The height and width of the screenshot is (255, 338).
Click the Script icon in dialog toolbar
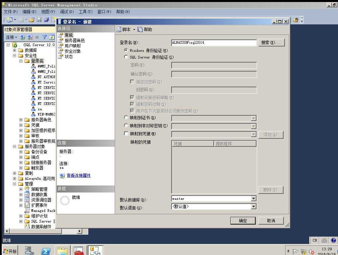click(119, 29)
